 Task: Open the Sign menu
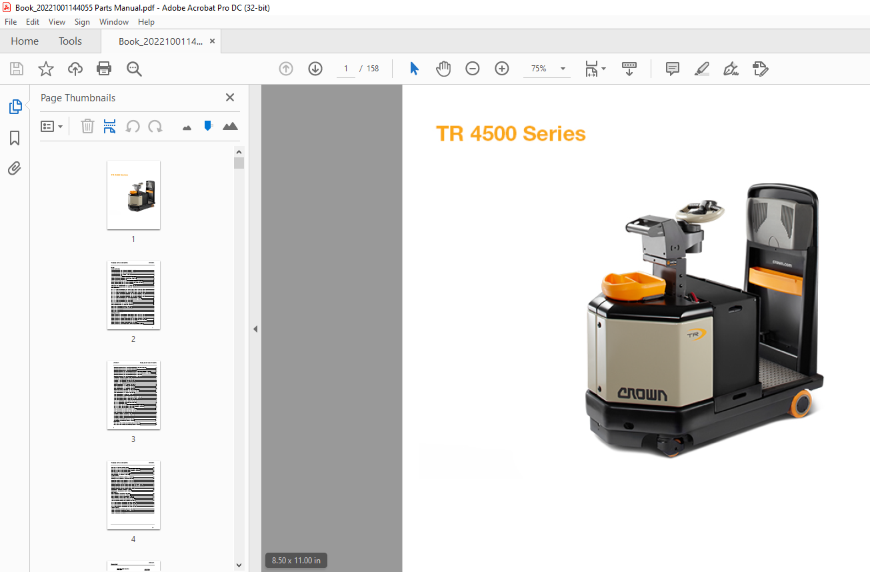coord(82,22)
